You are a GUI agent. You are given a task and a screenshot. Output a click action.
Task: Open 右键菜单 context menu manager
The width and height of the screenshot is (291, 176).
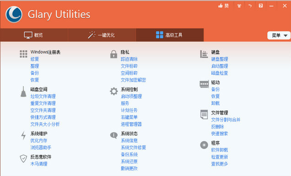tap(129, 117)
